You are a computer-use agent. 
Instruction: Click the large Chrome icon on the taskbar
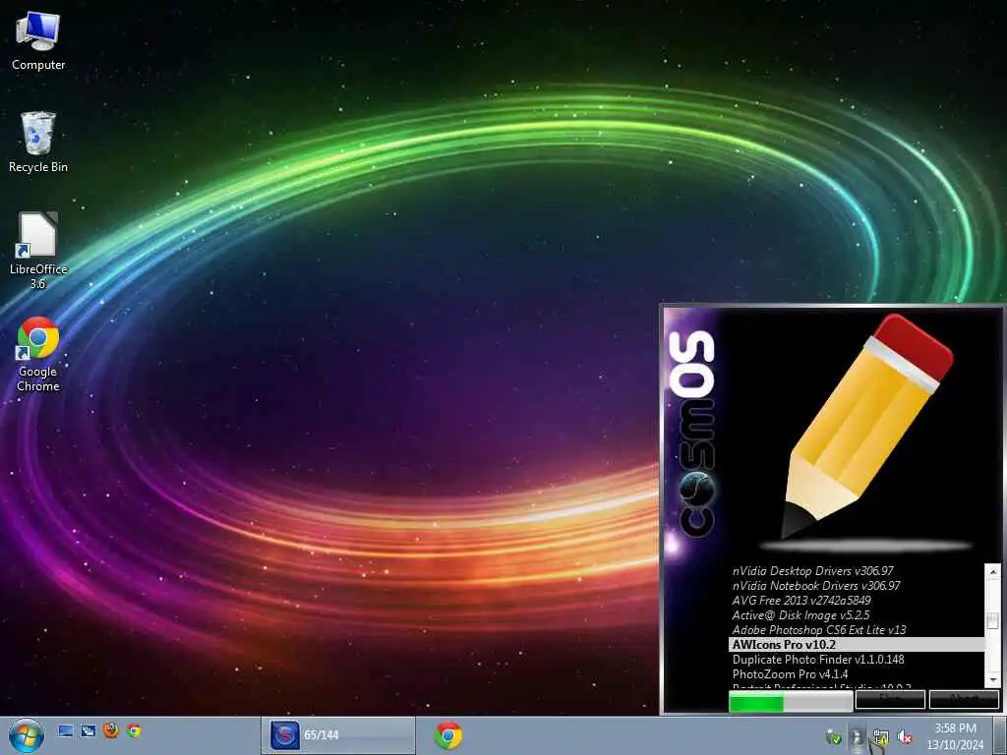[x=448, y=735]
